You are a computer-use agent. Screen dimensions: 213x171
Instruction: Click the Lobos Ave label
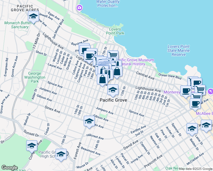(75, 68)
